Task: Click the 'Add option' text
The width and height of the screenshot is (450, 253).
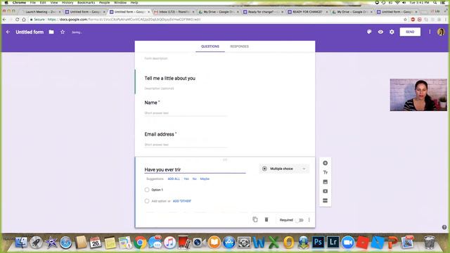Action: 159,201
